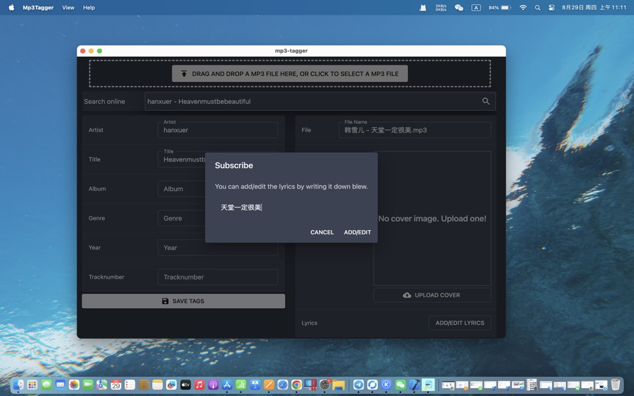Click CANCEL in the Subscribe dialog
Screen dimensions: 634x396
[322, 232]
